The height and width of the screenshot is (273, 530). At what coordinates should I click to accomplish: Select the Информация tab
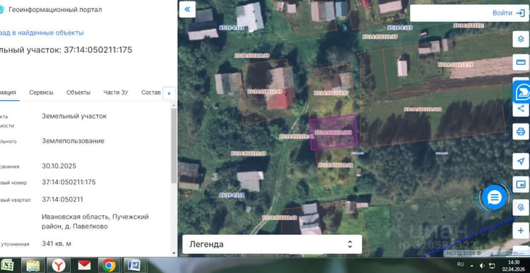[8, 92]
